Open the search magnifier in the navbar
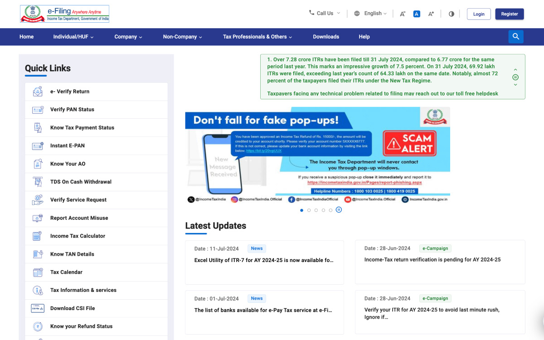Screen dimensions: 544x340 (x=515, y=36)
